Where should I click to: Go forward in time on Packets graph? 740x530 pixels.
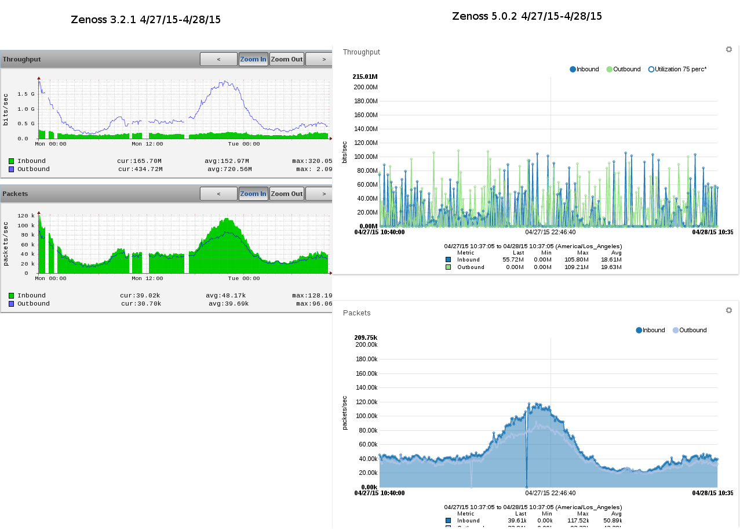(319, 194)
